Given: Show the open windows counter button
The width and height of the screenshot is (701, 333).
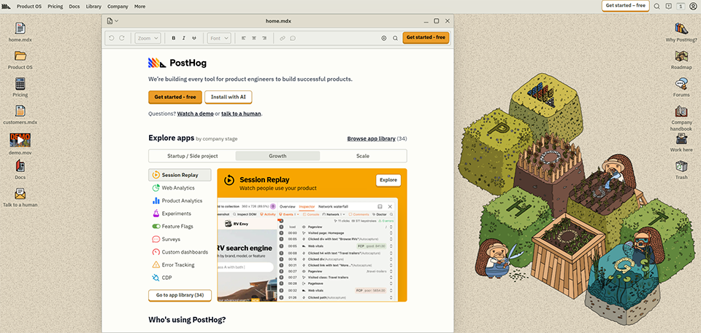Looking at the screenshot, I should tap(681, 7).
